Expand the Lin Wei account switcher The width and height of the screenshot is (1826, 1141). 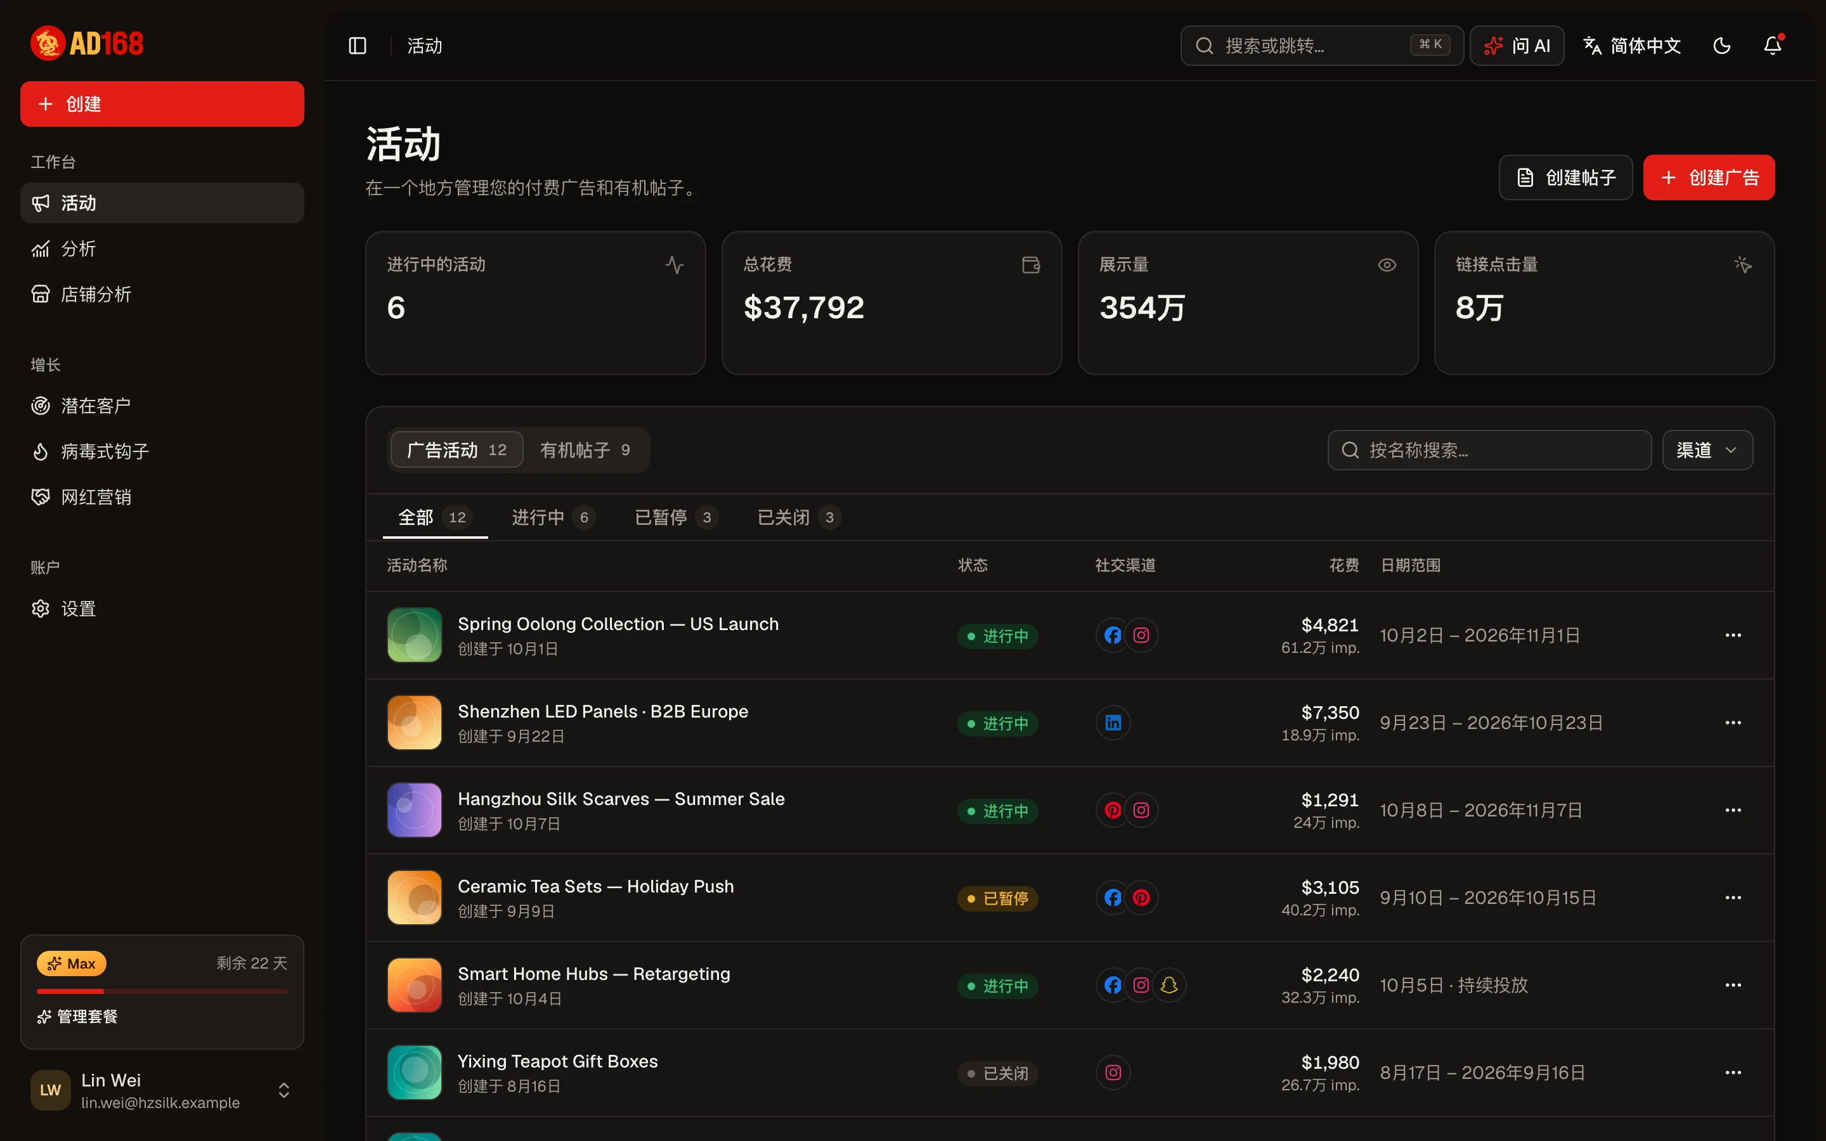coord(162,1090)
